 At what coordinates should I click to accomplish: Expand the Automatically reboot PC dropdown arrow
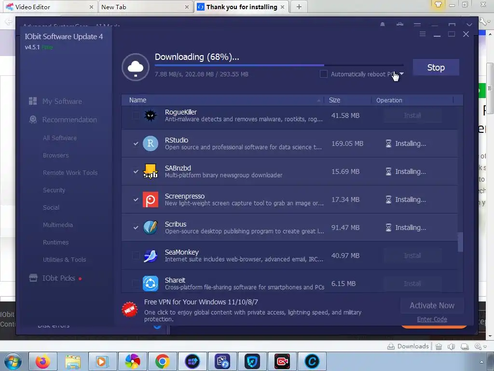click(x=401, y=74)
